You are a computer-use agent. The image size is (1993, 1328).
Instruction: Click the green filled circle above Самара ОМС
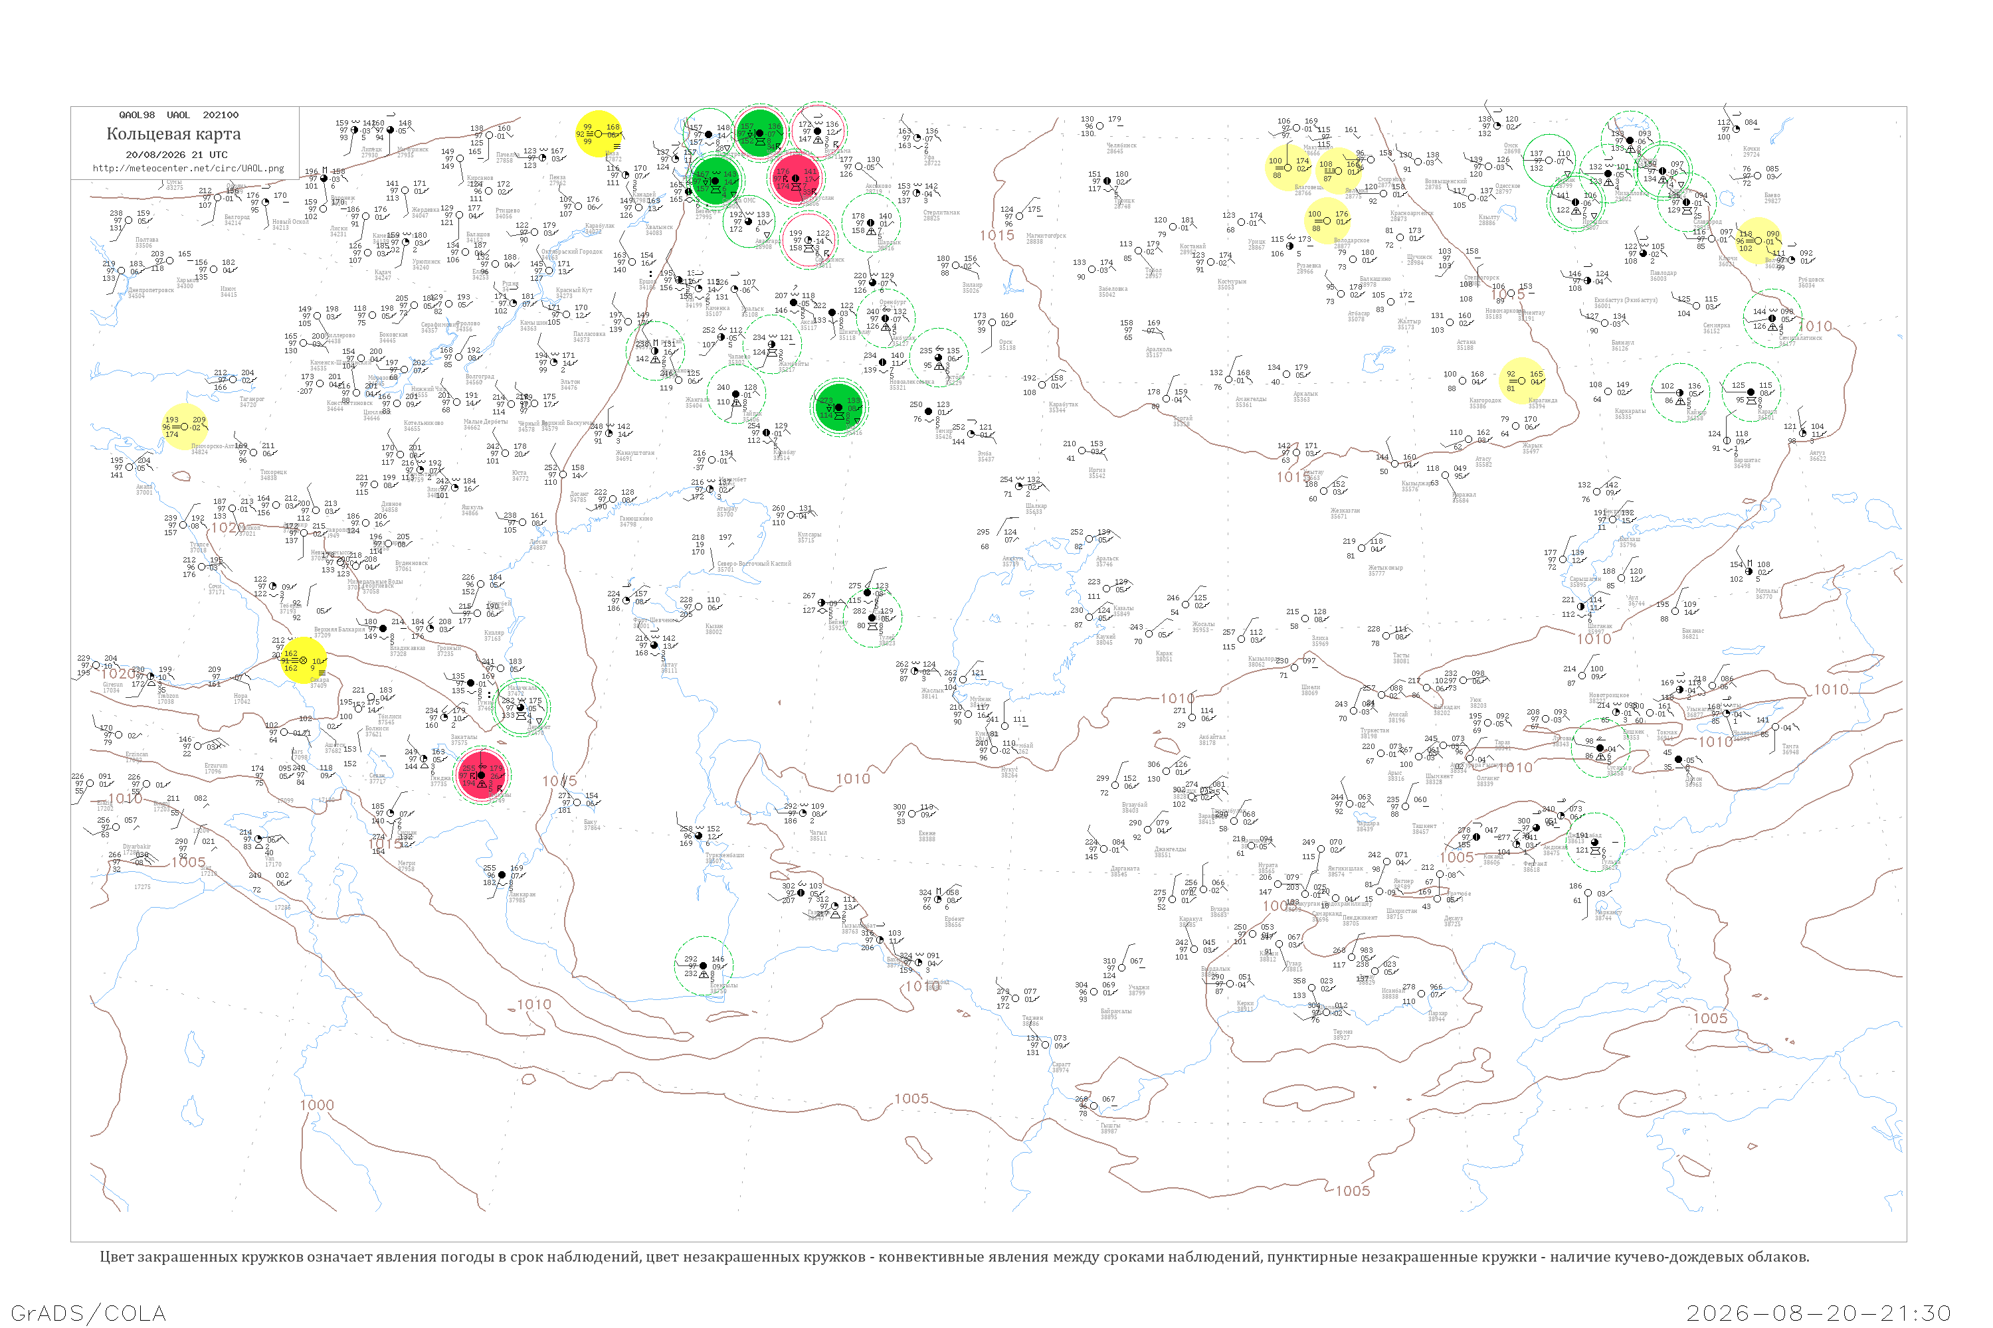click(715, 181)
